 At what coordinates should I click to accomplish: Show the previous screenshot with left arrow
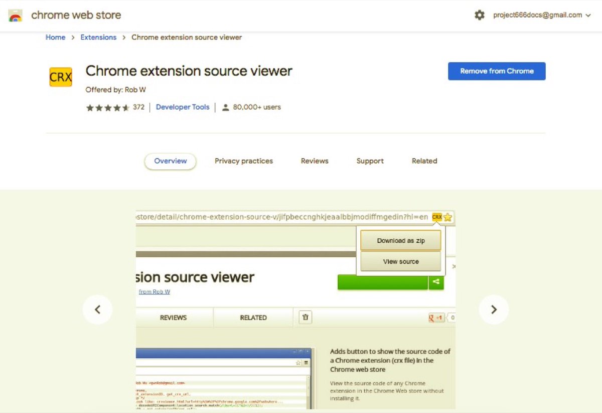click(x=97, y=309)
